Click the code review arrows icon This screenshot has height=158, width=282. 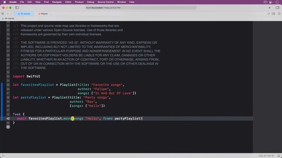(268, 14)
